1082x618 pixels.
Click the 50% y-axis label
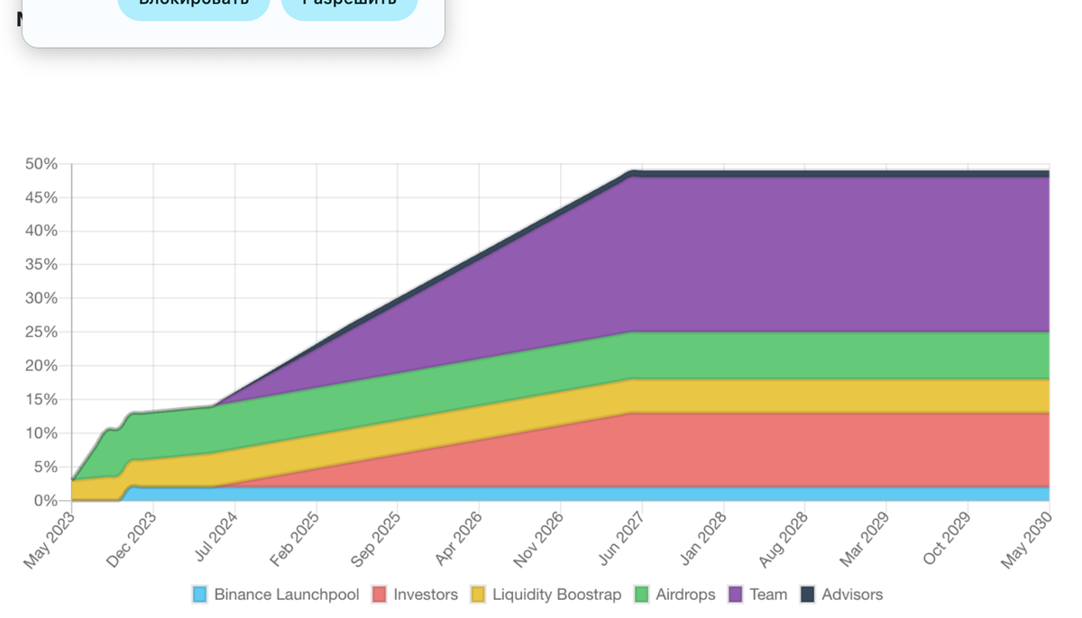(x=41, y=164)
